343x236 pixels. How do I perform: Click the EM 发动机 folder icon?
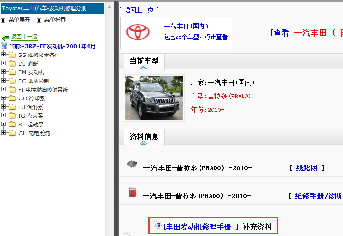pos(12,72)
